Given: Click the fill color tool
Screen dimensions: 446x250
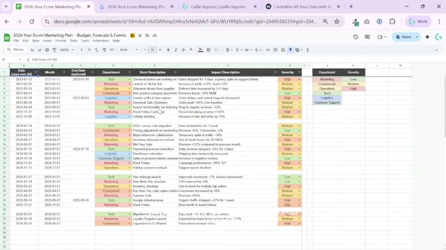Looking at the screenshot, I should [x=200, y=50].
